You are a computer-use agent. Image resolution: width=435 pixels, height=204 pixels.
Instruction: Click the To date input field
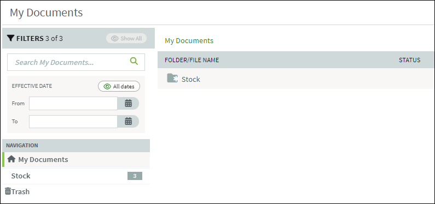click(x=73, y=122)
